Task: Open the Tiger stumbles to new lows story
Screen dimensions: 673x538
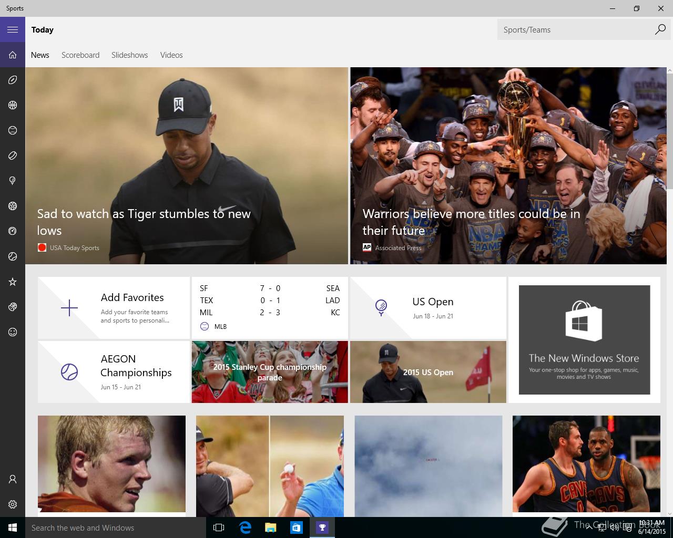Action: pos(187,165)
